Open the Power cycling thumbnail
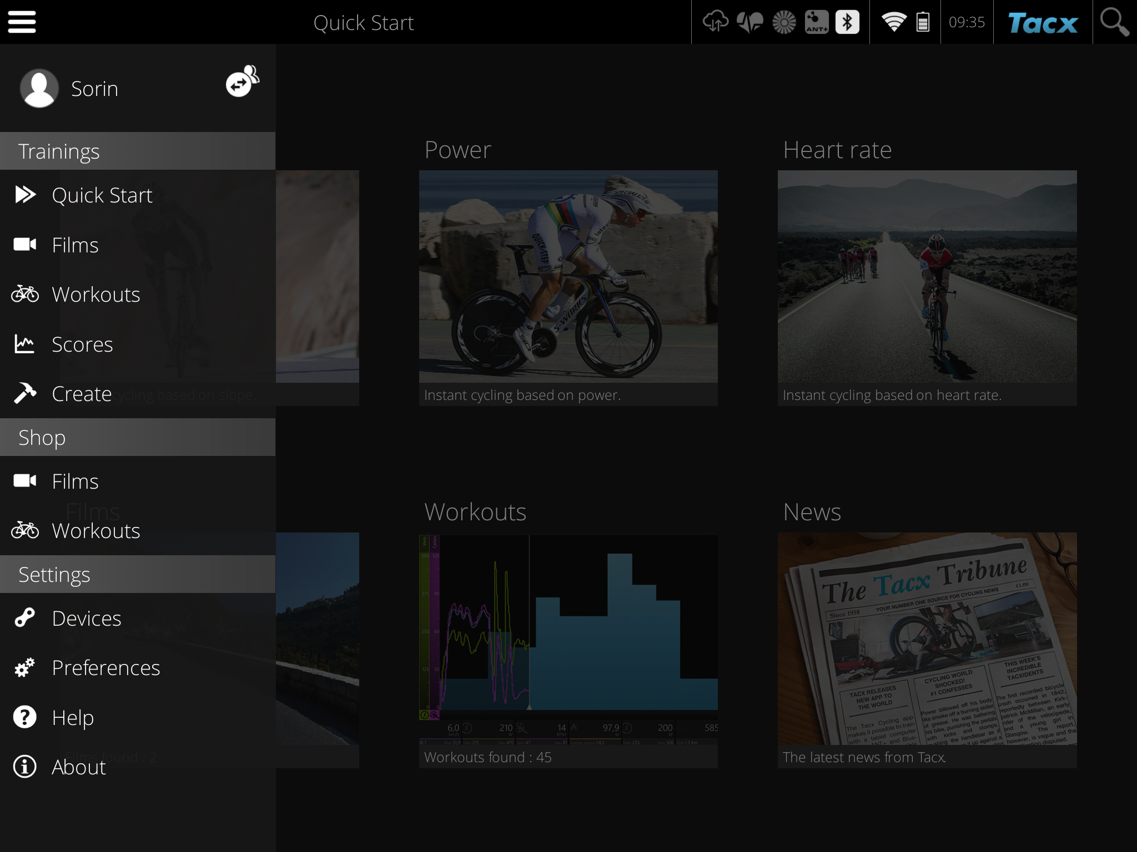The image size is (1137, 852). [568, 276]
